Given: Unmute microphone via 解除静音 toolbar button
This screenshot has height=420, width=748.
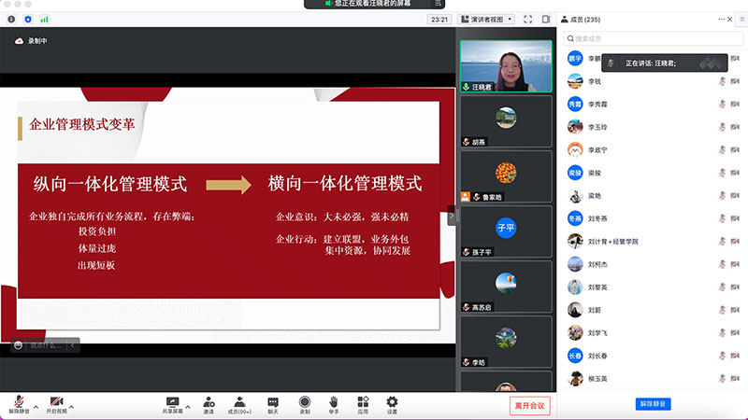Looking at the screenshot, I should click(19, 403).
